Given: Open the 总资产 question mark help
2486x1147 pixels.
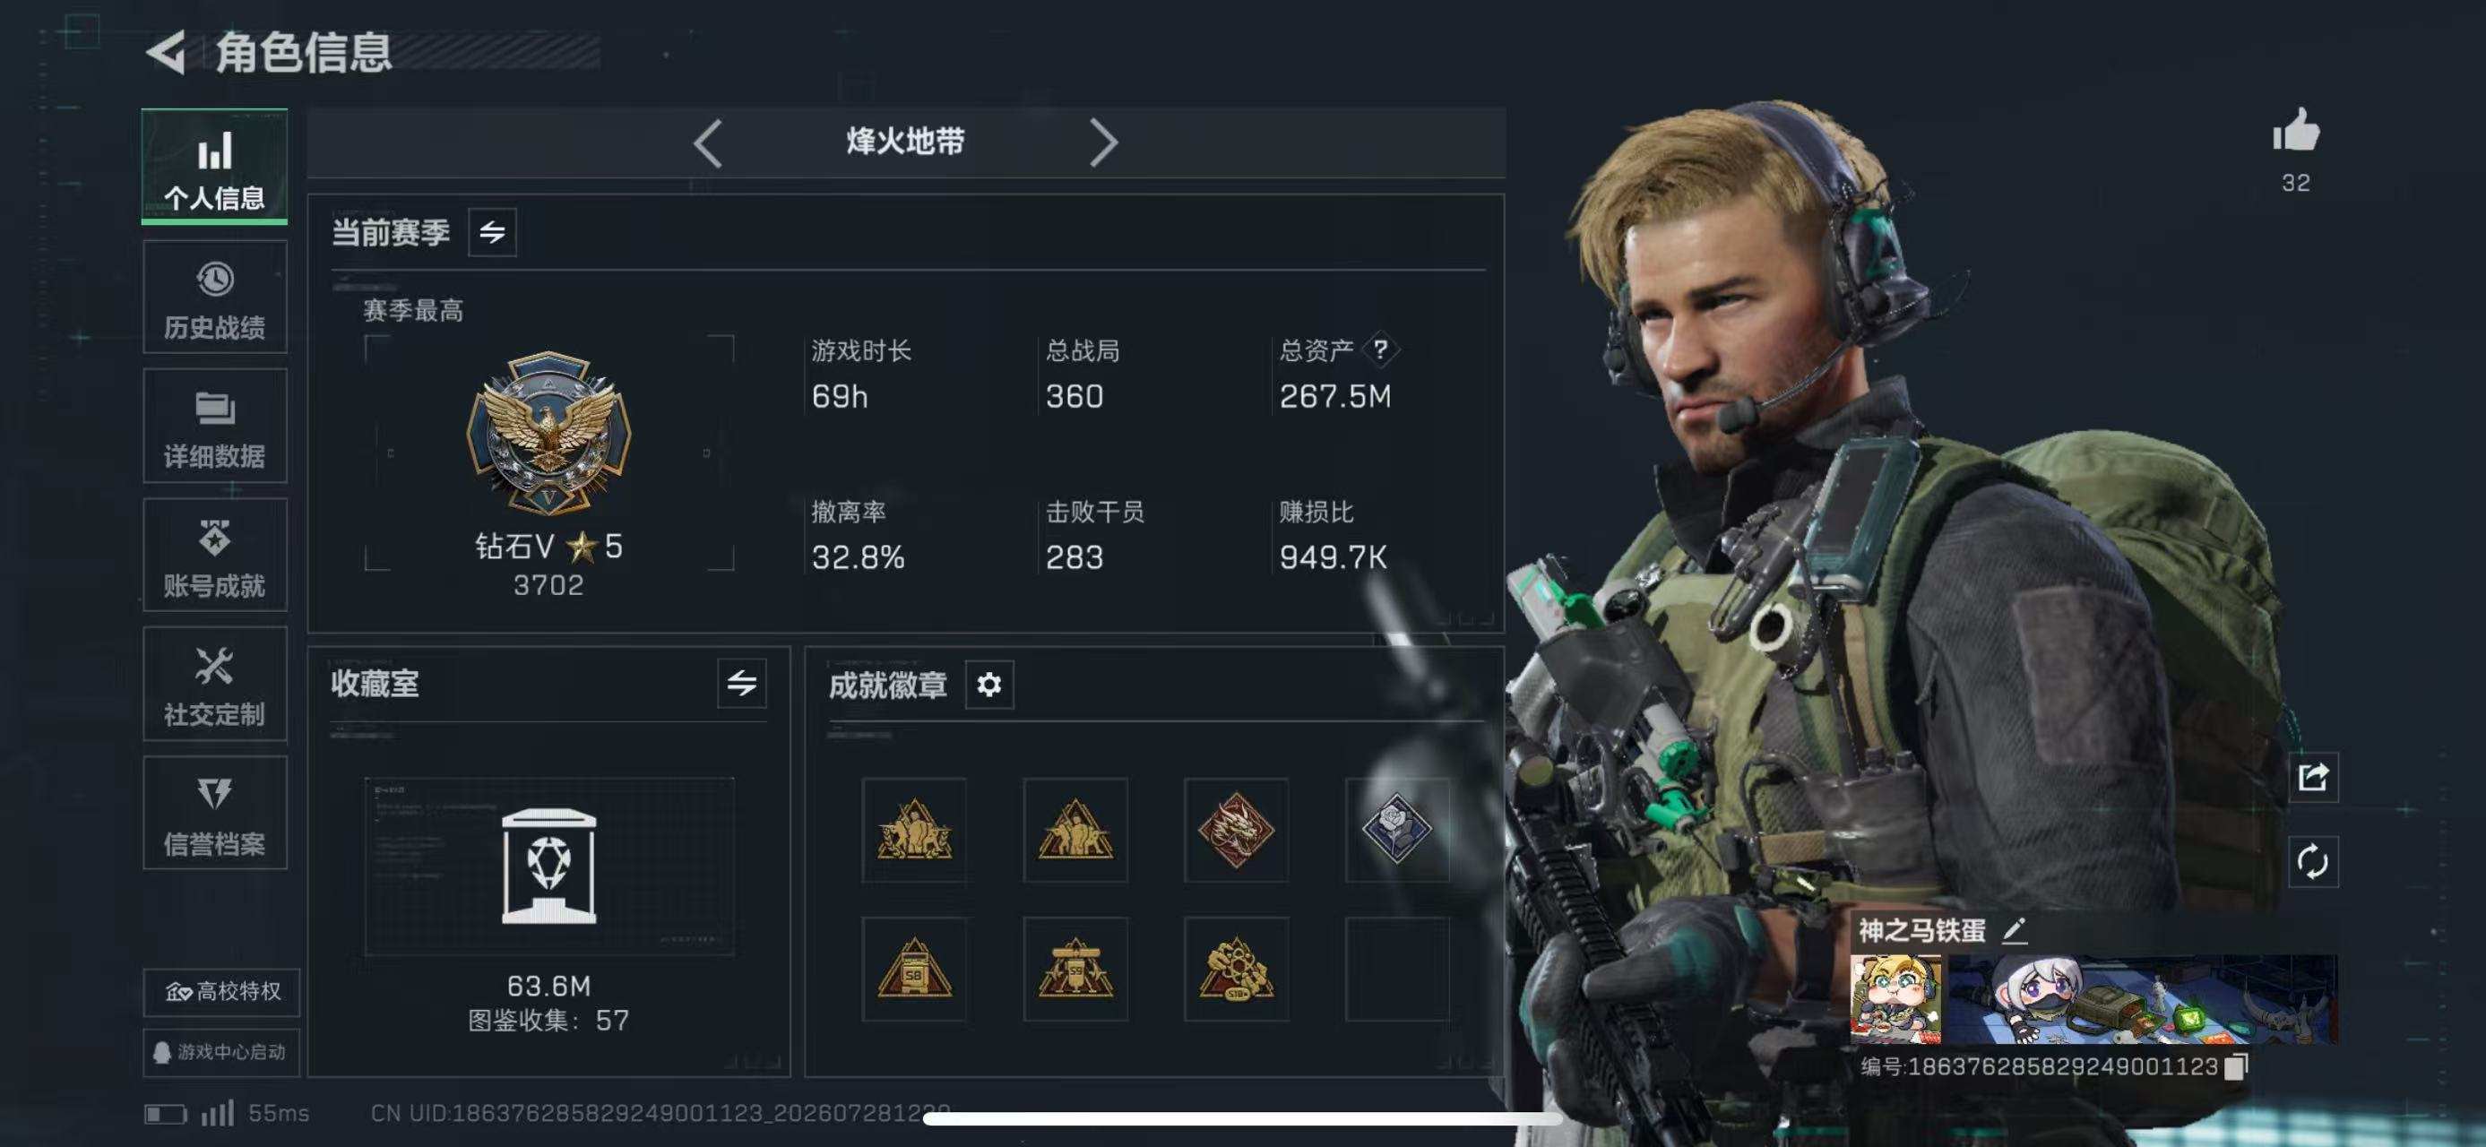Looking at the screenshot, I should coord(1381,349).
